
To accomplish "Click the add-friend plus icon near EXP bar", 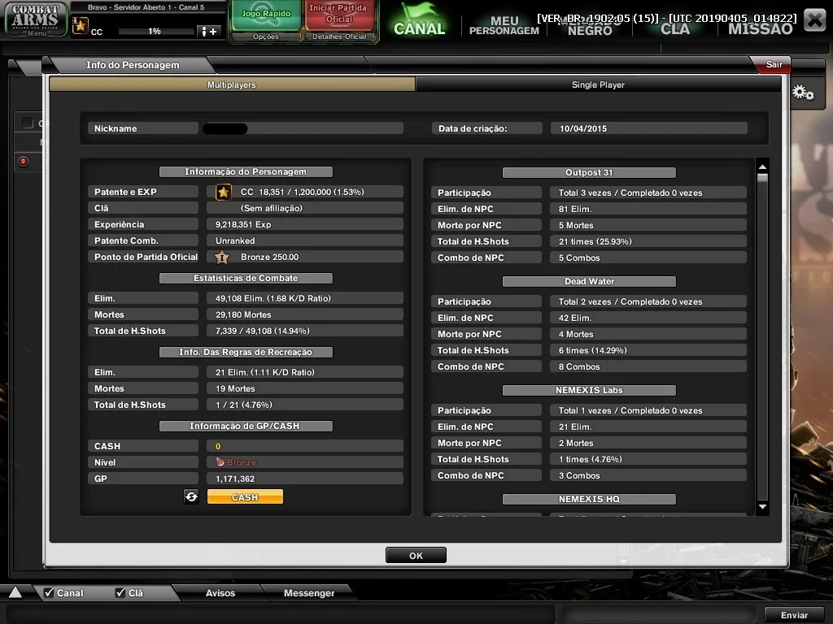I will [207, 32].
